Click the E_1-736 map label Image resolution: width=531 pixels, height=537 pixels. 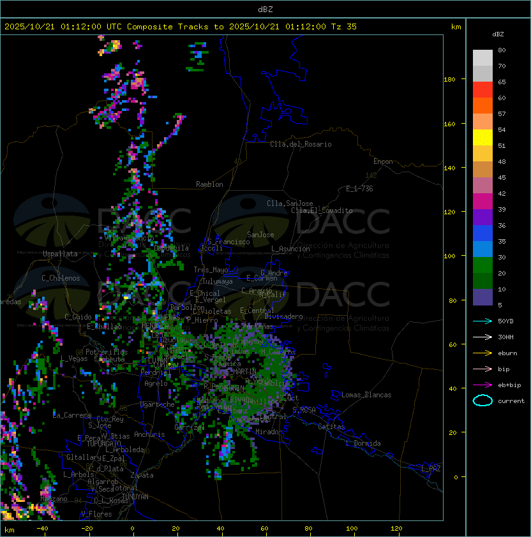359,189
